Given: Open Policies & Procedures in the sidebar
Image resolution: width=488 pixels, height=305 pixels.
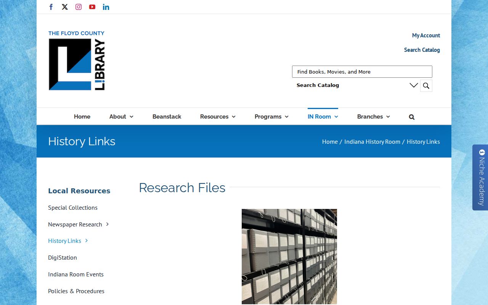Looking at the screenshot, I should [76, 291].
